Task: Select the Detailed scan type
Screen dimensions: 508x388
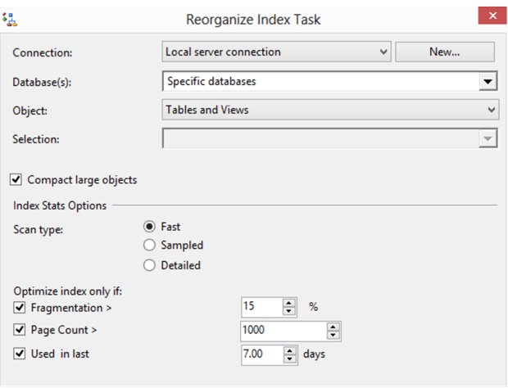Action: [149, 265]
